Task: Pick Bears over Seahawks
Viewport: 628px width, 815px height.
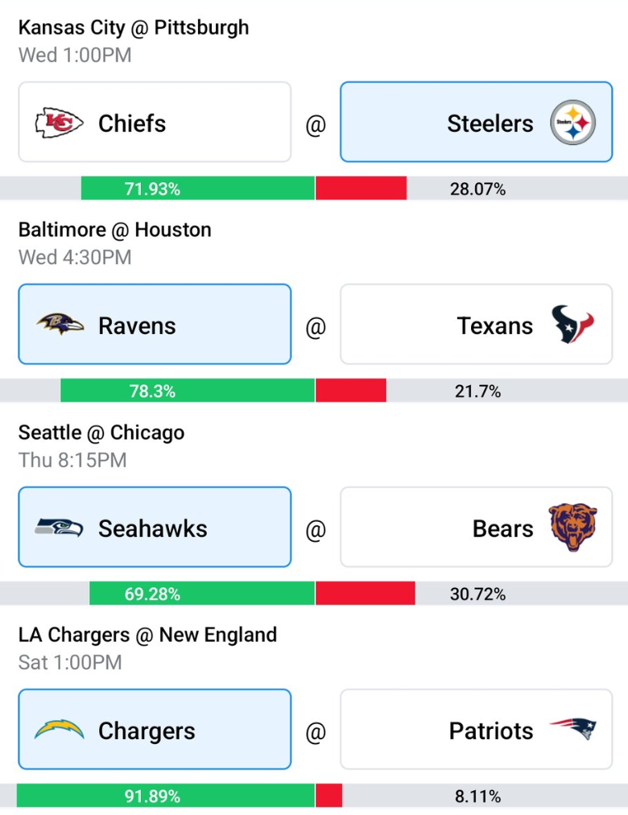Action: [x=477, y=527]
